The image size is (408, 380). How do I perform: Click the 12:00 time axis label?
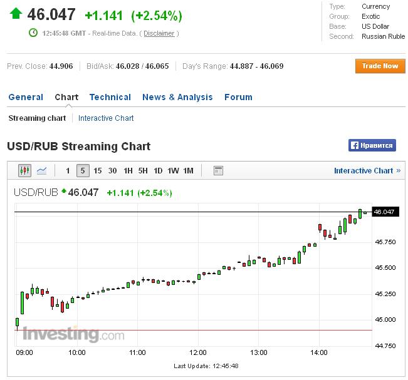(x=198, y=352)
